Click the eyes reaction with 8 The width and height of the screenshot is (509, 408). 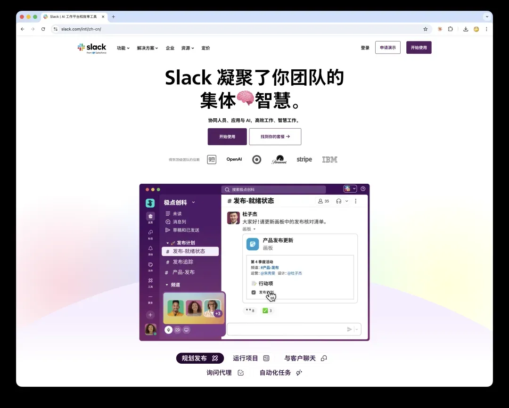[x=250, y=310]
